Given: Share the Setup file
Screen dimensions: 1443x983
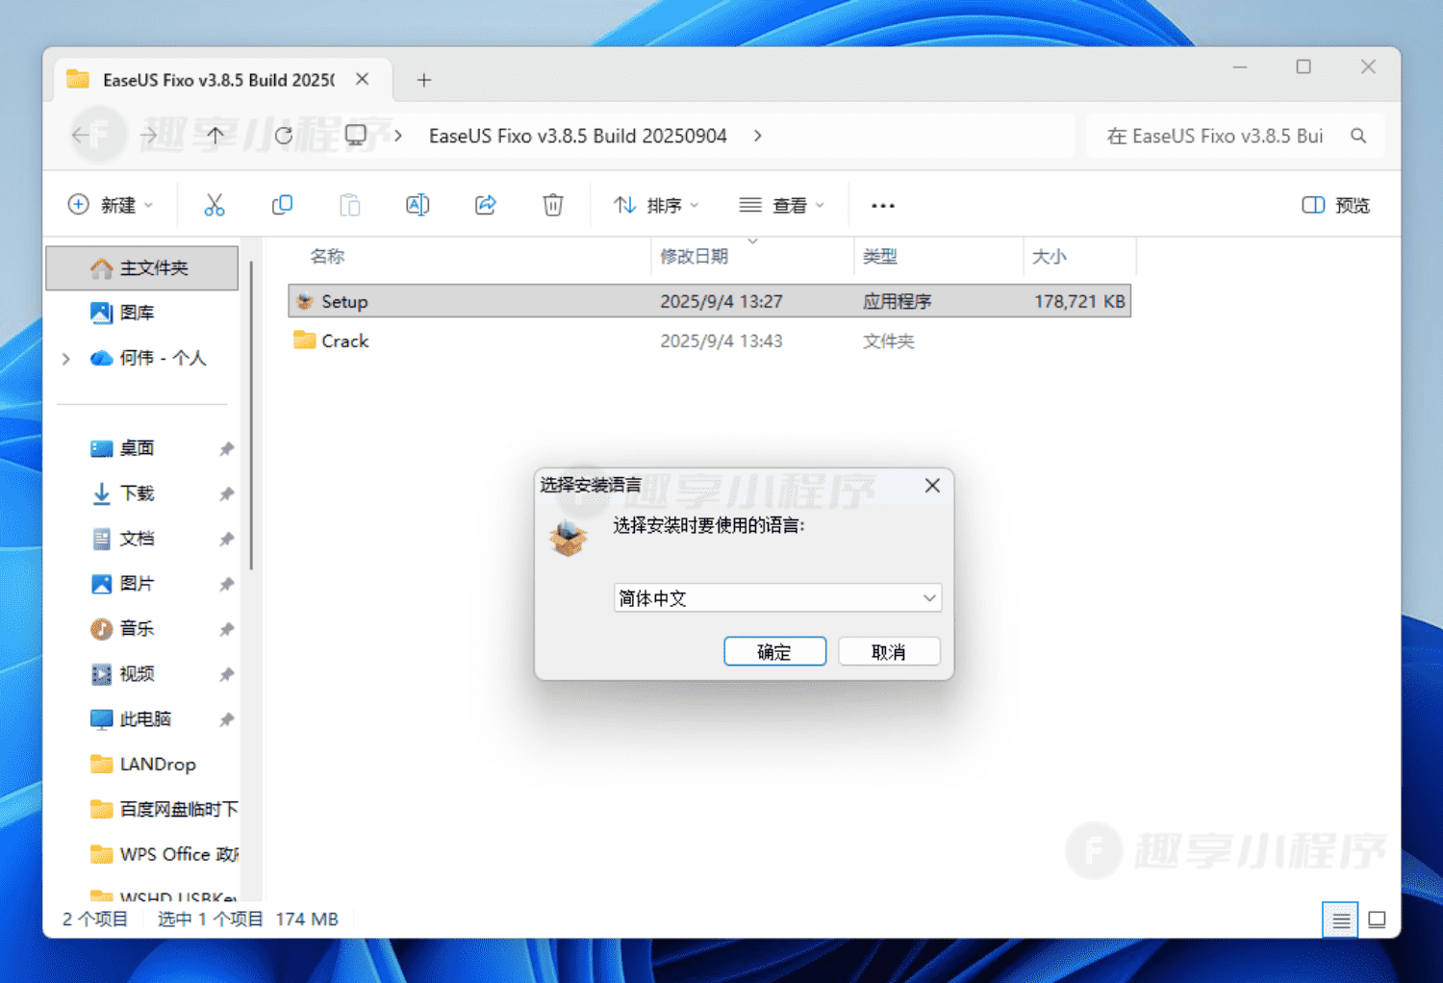Looking at the screenshot, I should click(x=485, y=204).
